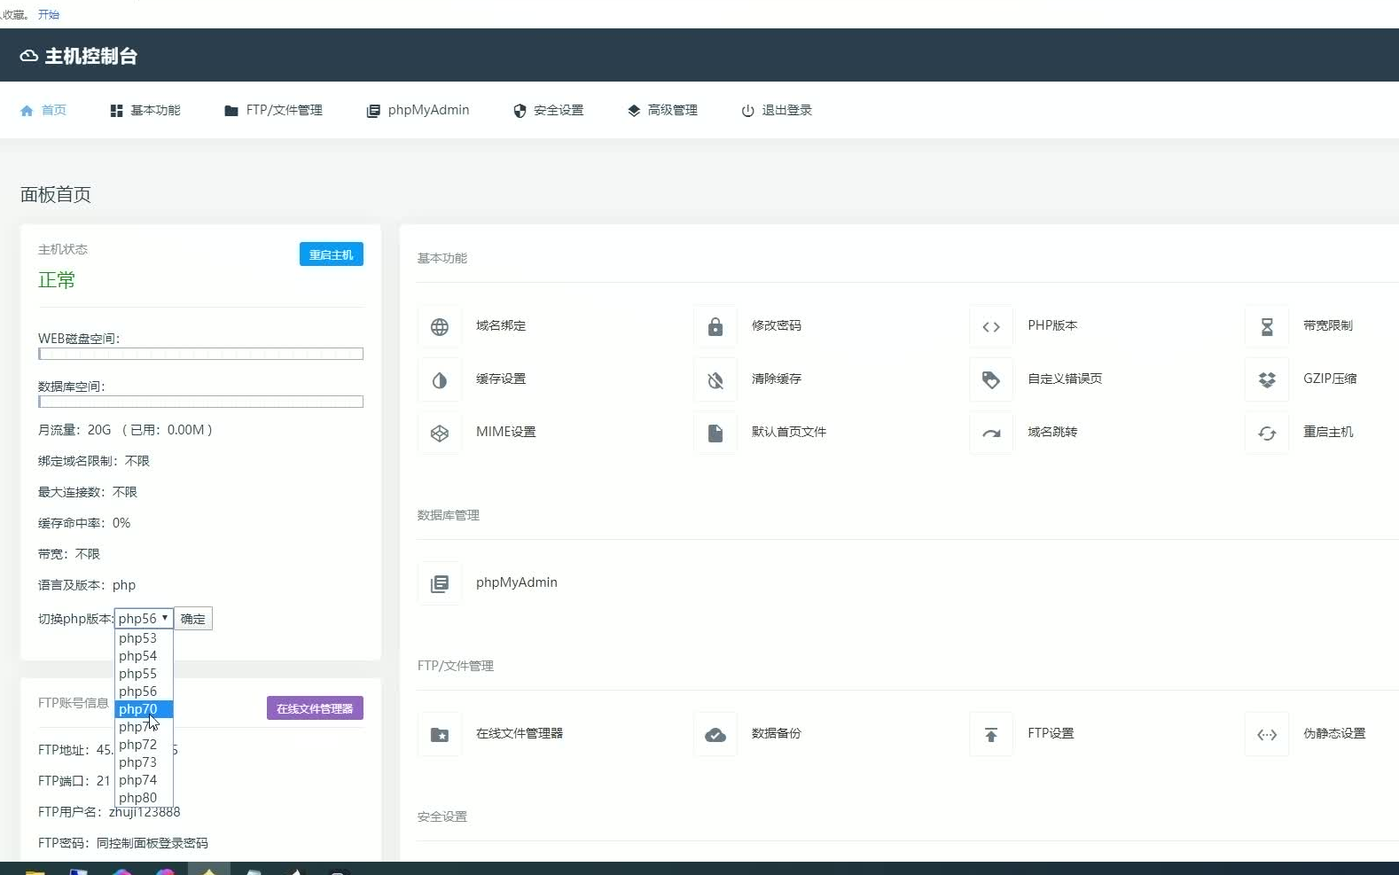The height and width of the screenshot is (875, 1399).
Task: Open 基本功能 navigation menu
Action: coord(145,110)
